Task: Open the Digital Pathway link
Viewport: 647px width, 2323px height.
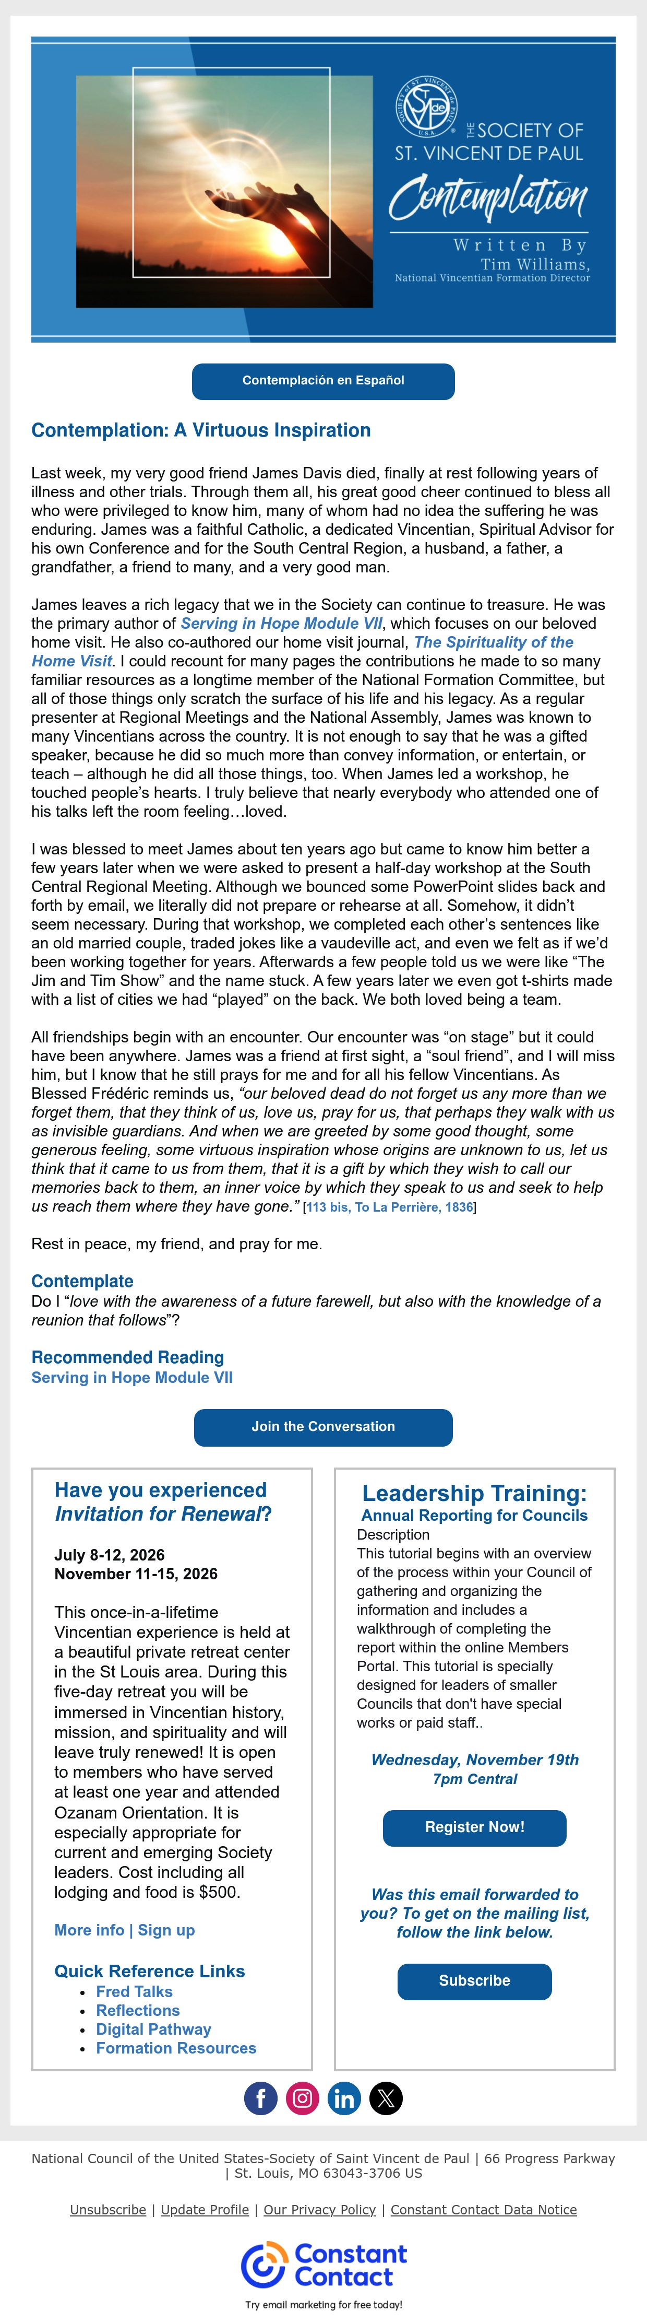Action: (154, 2029)
